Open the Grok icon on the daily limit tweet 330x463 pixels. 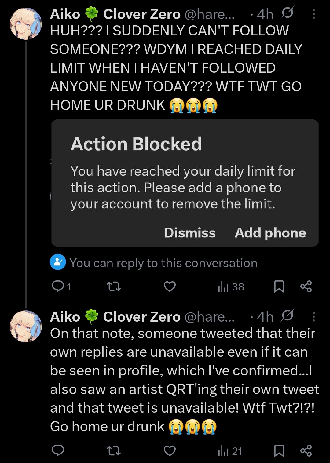point(287,13)
